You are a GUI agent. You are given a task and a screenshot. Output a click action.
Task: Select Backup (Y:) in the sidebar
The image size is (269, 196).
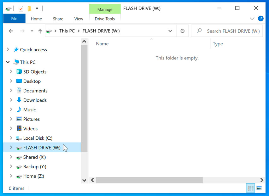tap(34, 166)
